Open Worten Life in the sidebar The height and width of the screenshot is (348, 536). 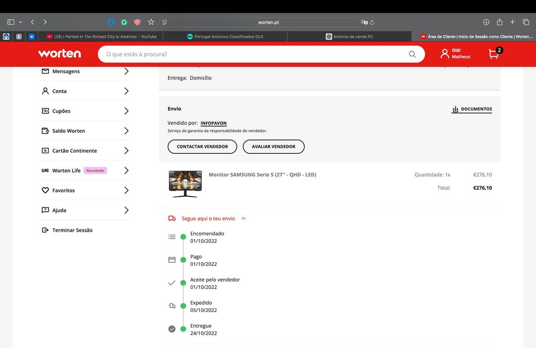click(66, 170)
